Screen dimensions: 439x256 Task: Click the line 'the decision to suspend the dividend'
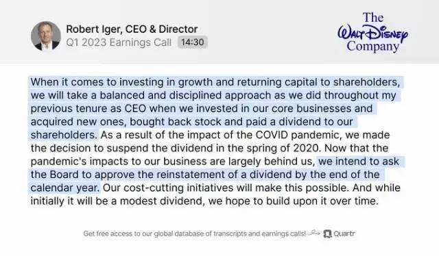209,148
